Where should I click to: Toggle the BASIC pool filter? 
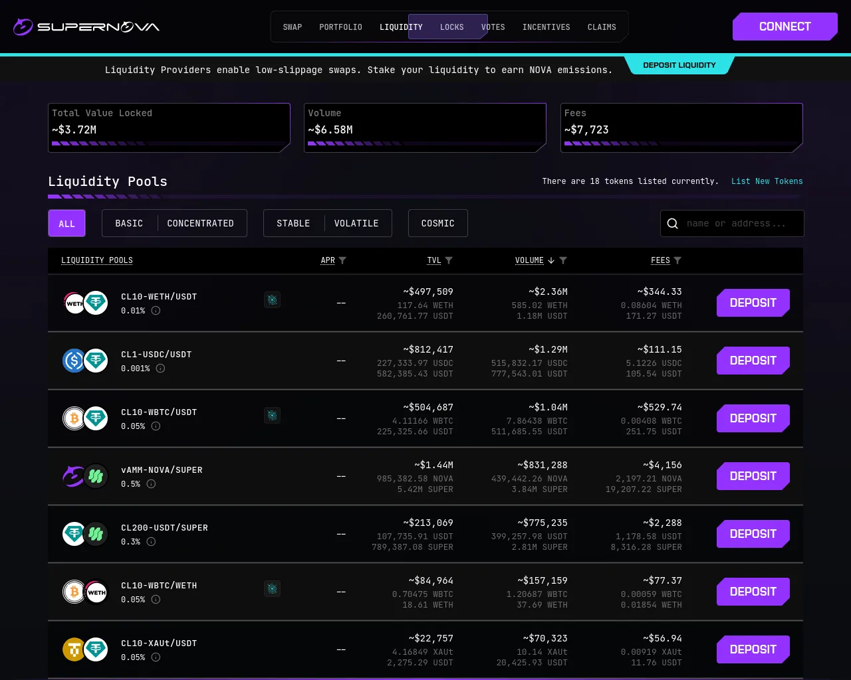pyautogui.click(x=129, y=224)
